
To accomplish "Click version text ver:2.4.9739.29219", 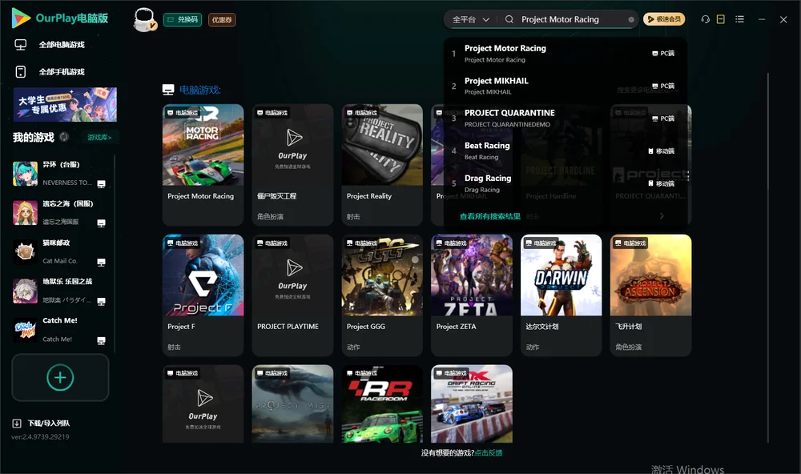I will 40,436.
